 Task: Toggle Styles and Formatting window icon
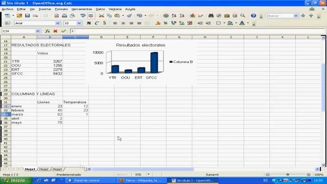(x=7, y=23)
